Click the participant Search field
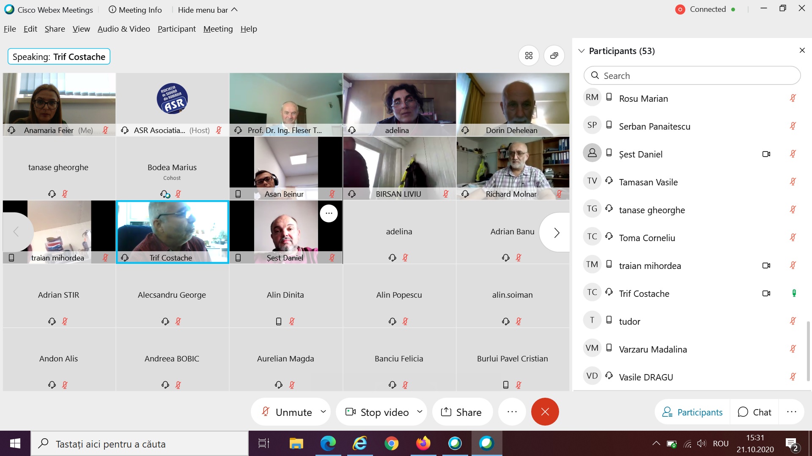The width and height of the screenshot is (812, 456). pyautogui.click(x=692, y=76)
